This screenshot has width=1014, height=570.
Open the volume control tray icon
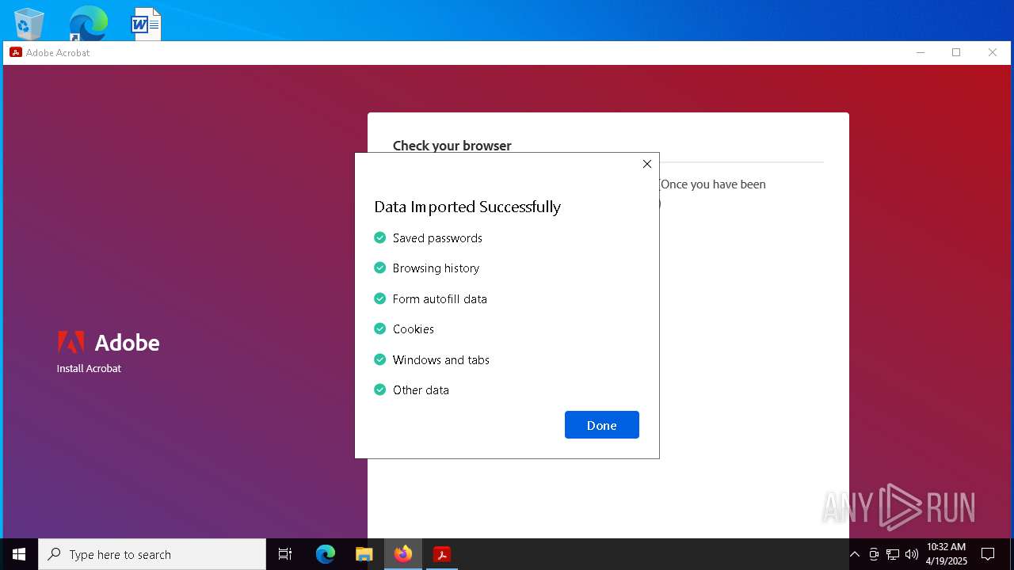click(x=912, y=554)
